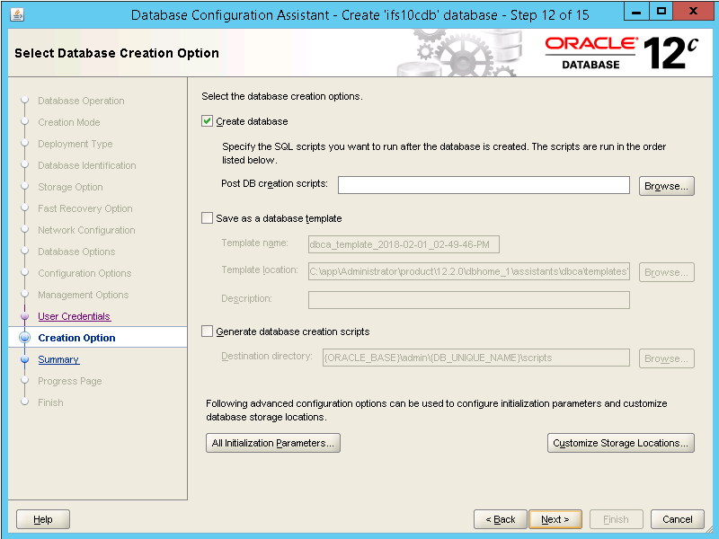Click the Summary step bullet icon

pyautogui.click(x=25, y=359)
